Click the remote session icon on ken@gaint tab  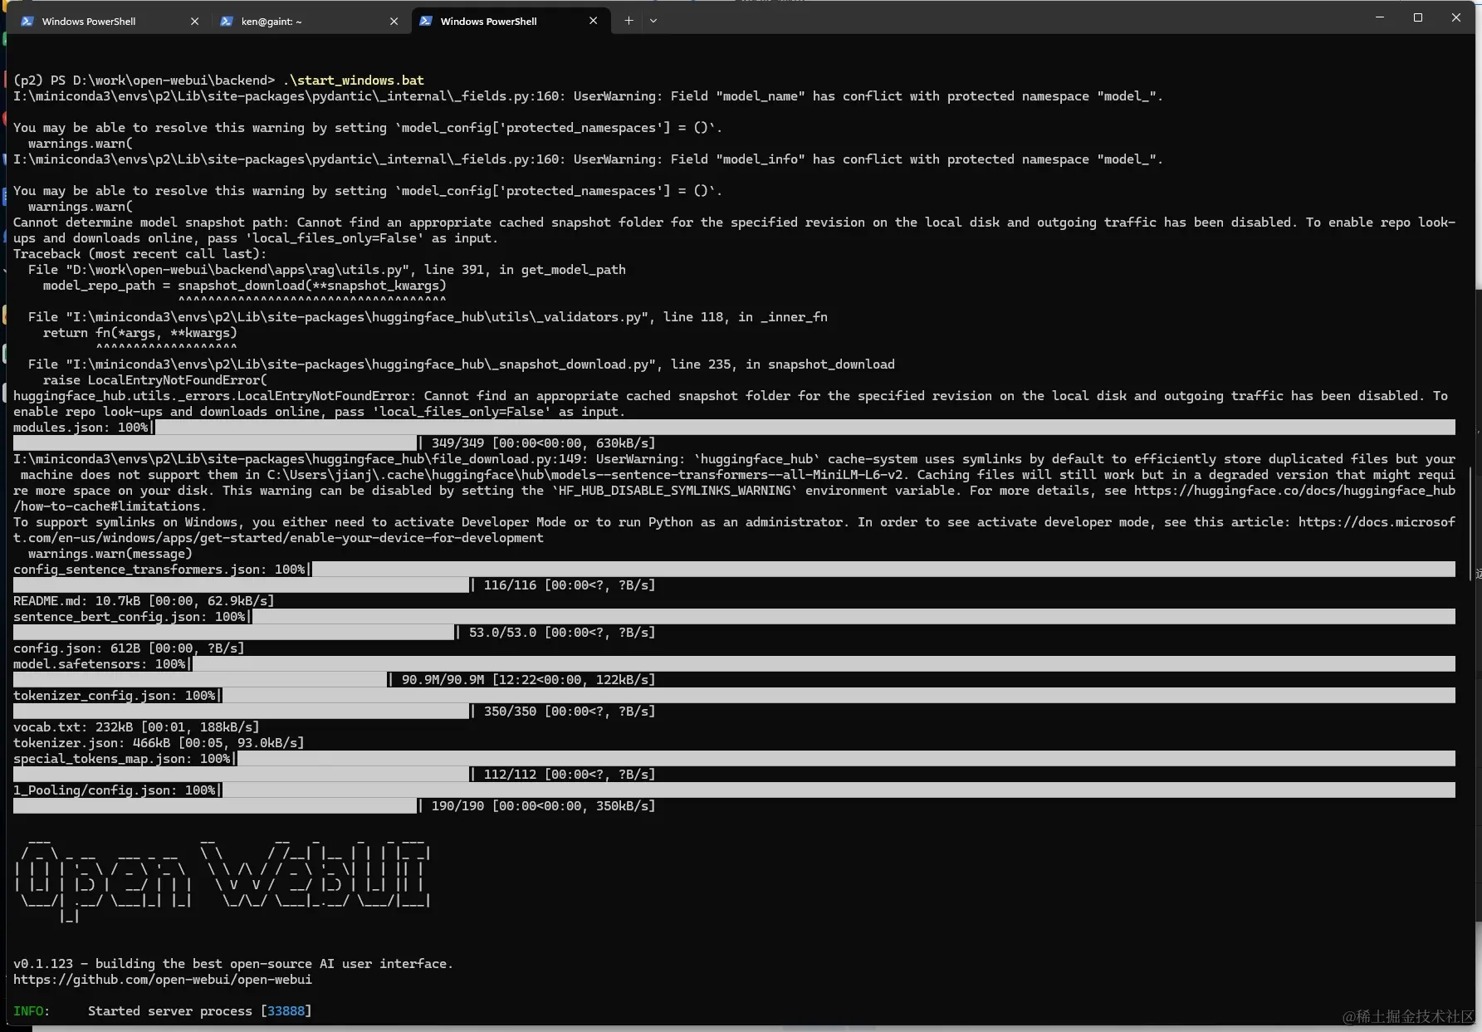pyautogui.click(x=227, y=21)
